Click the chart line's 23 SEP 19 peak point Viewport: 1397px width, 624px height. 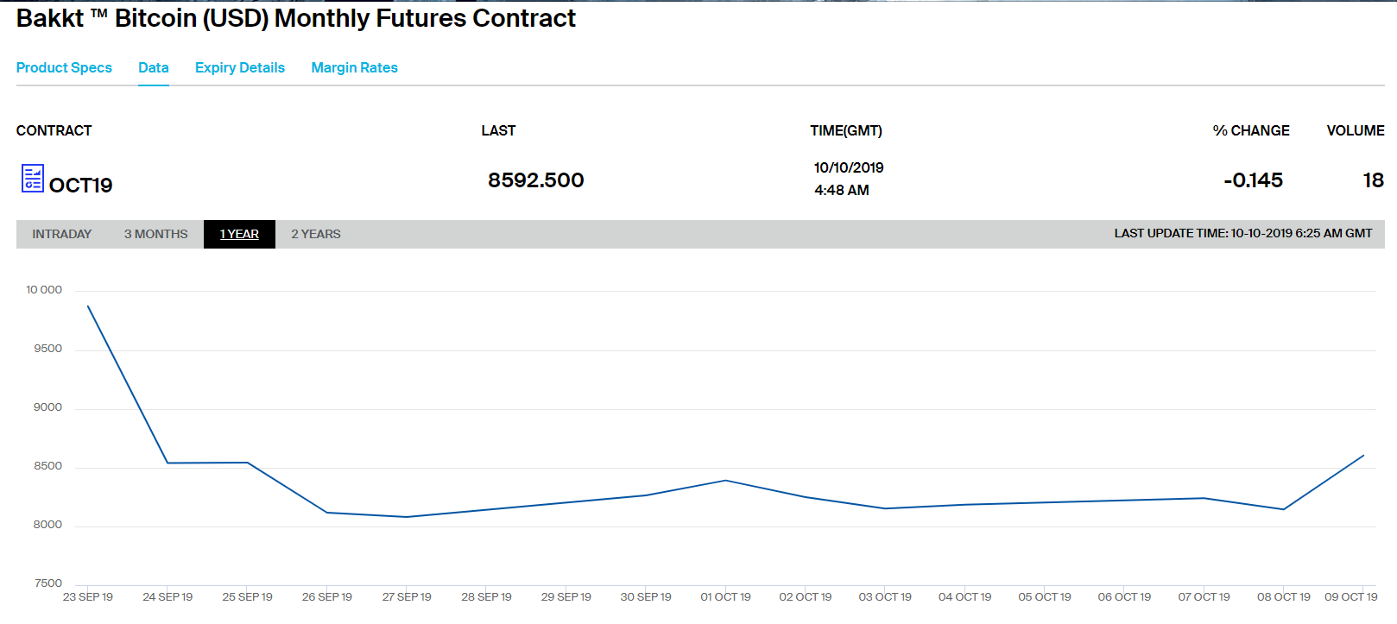pyautogui.click(x=88, y=306)
